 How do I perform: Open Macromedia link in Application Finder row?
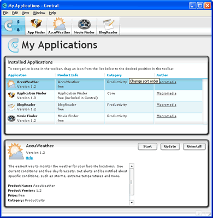(x=167, y=94)
